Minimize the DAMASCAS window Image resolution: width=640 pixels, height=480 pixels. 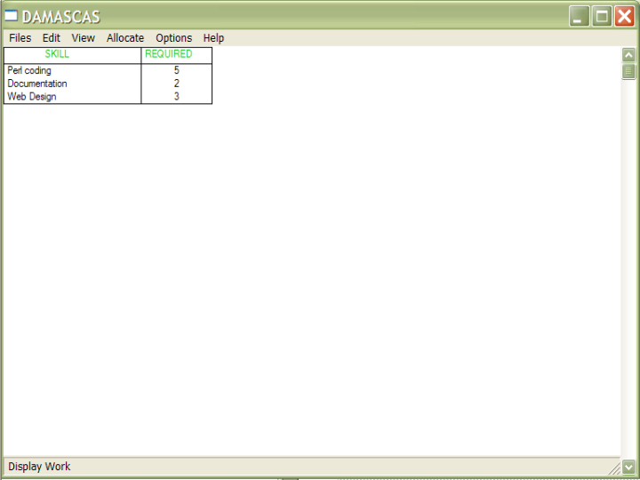[x=580, y=16]
